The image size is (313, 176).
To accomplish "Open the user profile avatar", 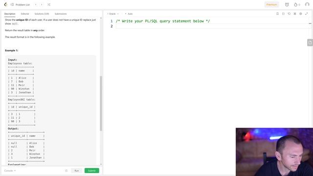I will [x=307, y=4].
